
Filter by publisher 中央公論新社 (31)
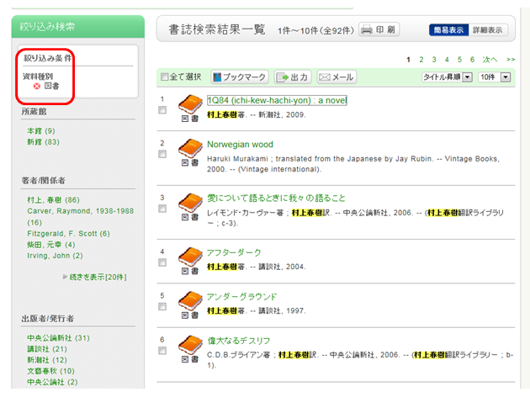click(x=58, y=338)
